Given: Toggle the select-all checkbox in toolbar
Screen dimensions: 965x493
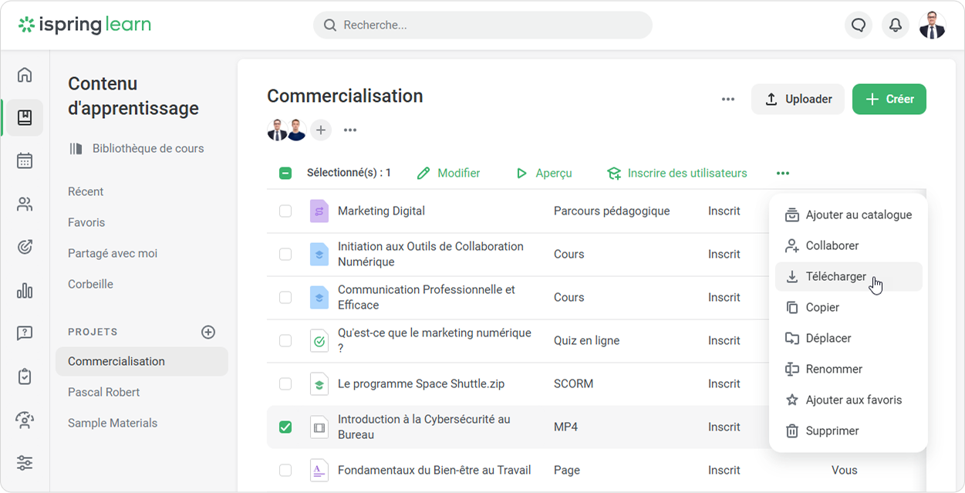Looking at the screenshot, I should coord(285,174).
